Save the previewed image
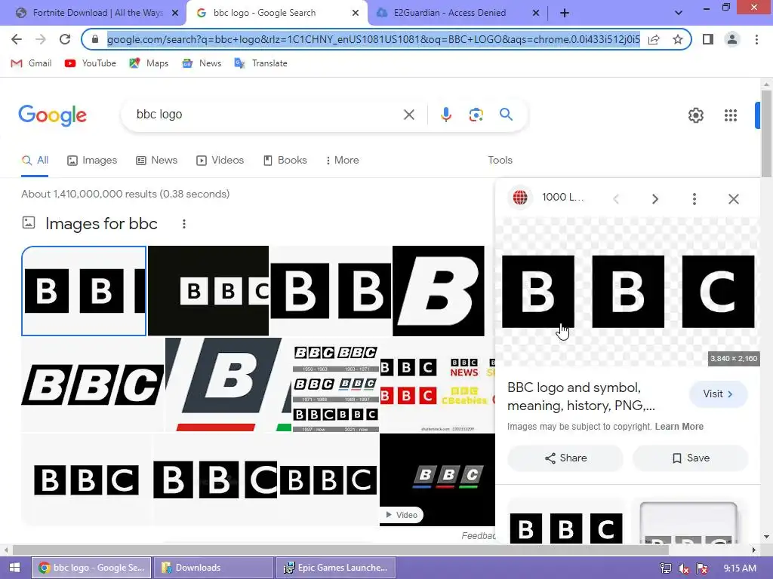The height and width of the screenshot is (579, 773). click(x=691, y=458)
